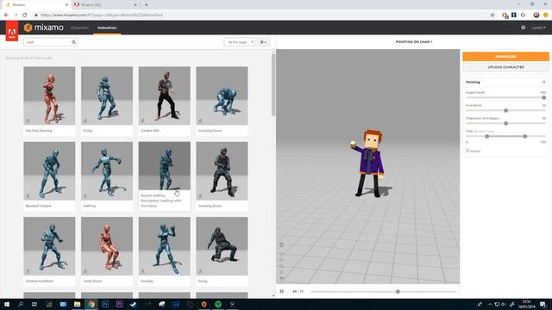Image resolution: width=552 pixels, height=310 pixels.
Task: Switch to the Mixamo browser tab
Action: [36, 5]
